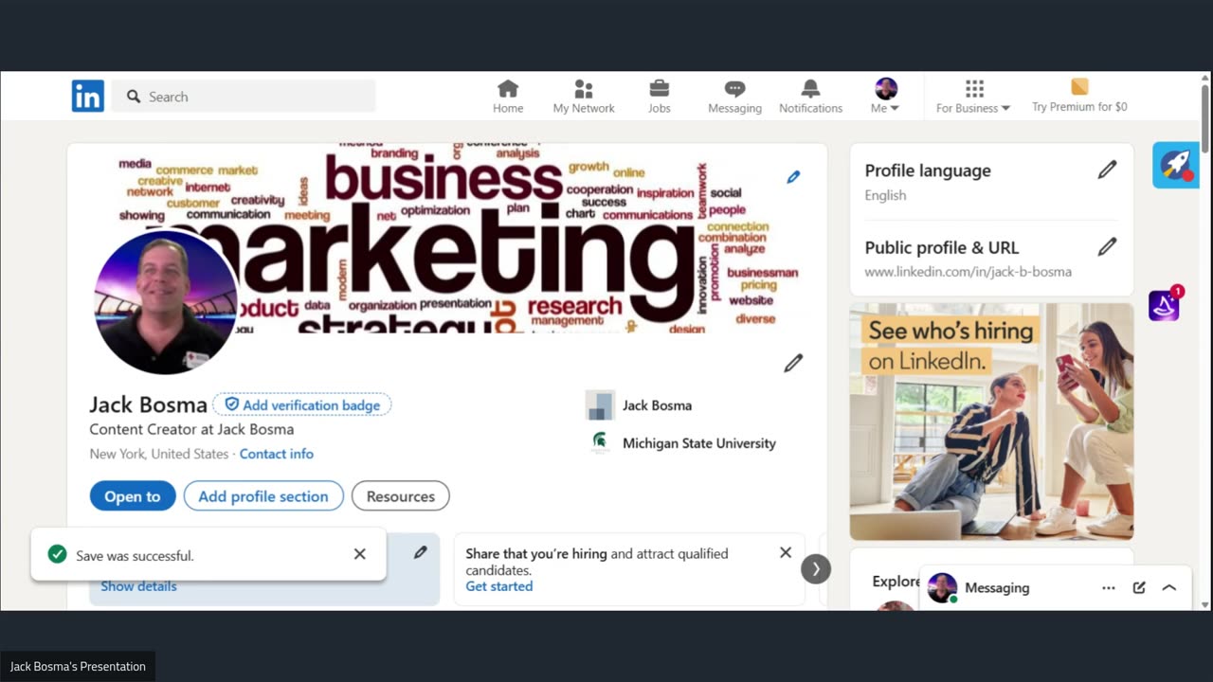The image size is (1213, 682).
Task: Click the LinkedIn logo icon
Action: (x=88, y=96)
